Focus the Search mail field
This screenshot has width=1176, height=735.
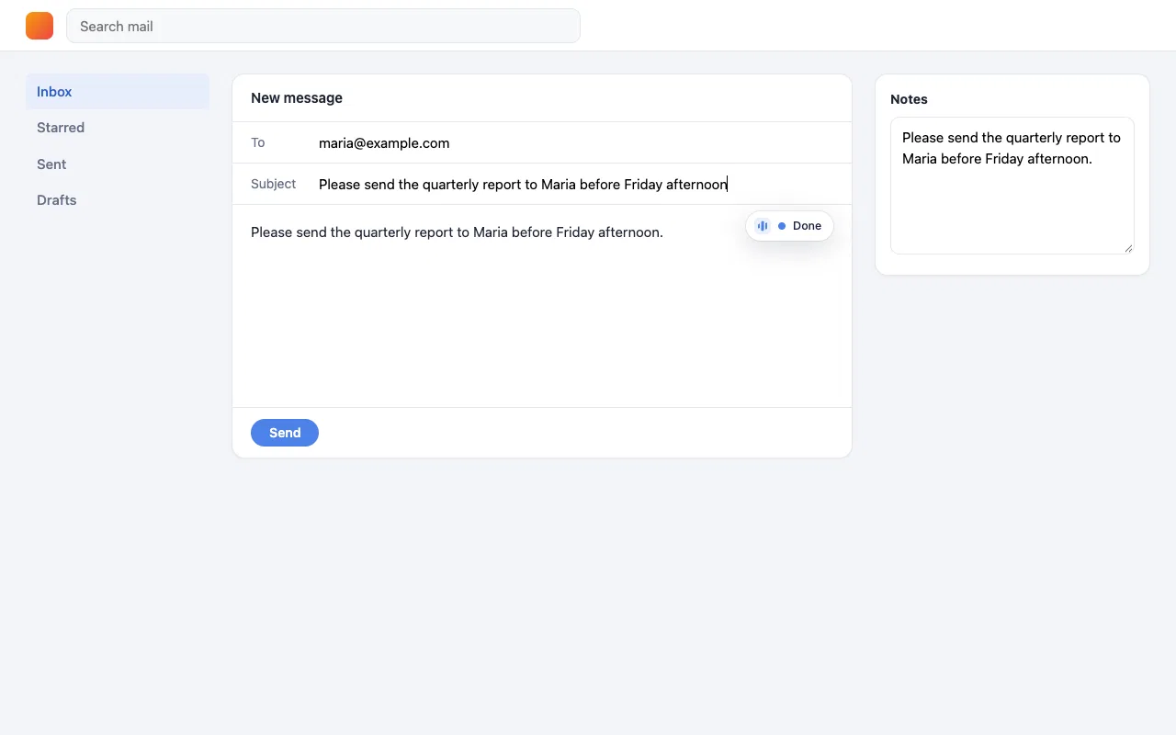323,26
